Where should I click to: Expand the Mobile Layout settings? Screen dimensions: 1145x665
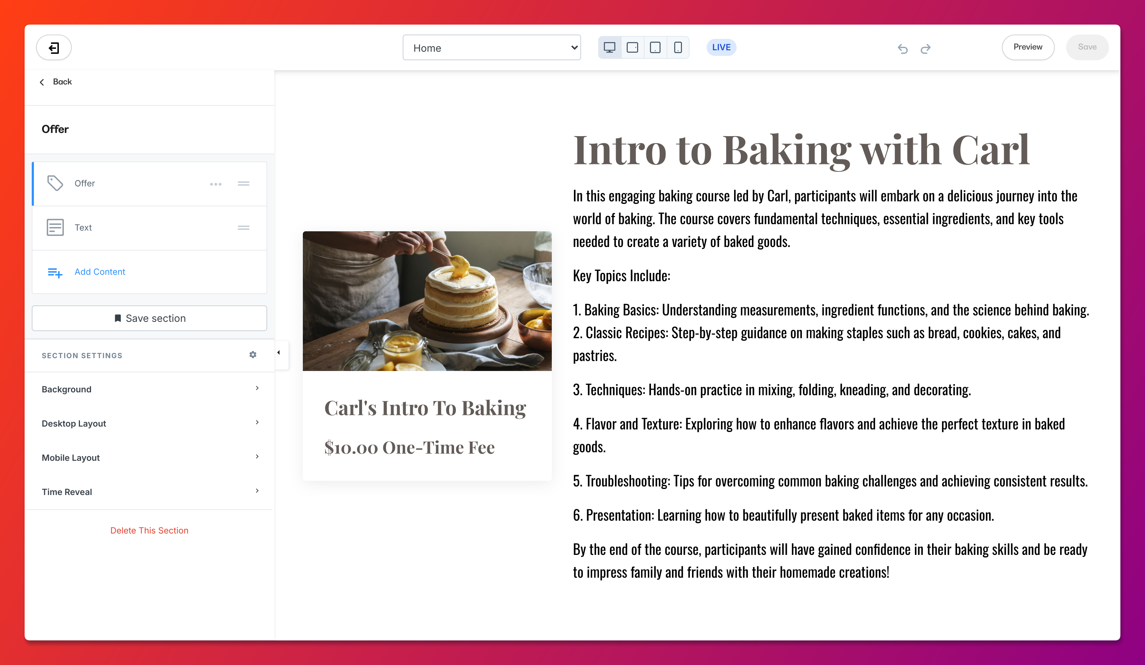(149, 458)
